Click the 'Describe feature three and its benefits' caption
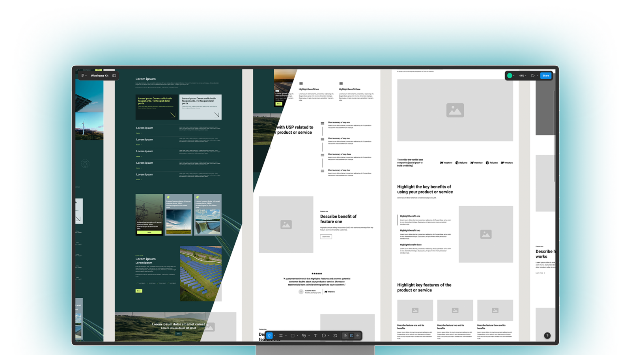Viewport: 631px width, 355px height. 491,327
